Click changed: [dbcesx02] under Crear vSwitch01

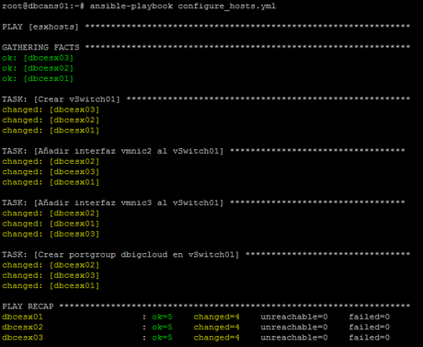(x=51, y=121)
